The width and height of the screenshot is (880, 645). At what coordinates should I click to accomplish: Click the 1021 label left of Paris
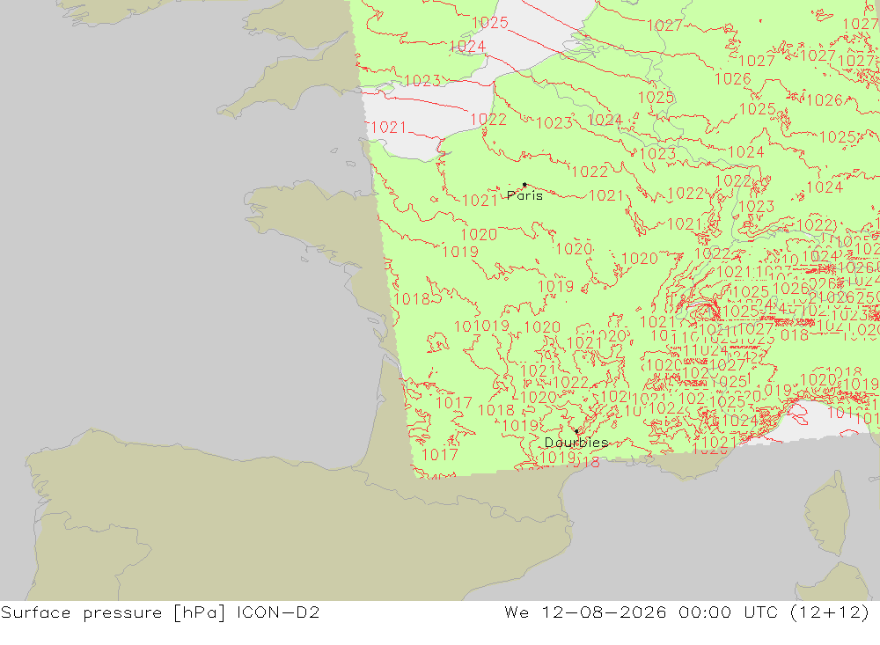(480, 201)
